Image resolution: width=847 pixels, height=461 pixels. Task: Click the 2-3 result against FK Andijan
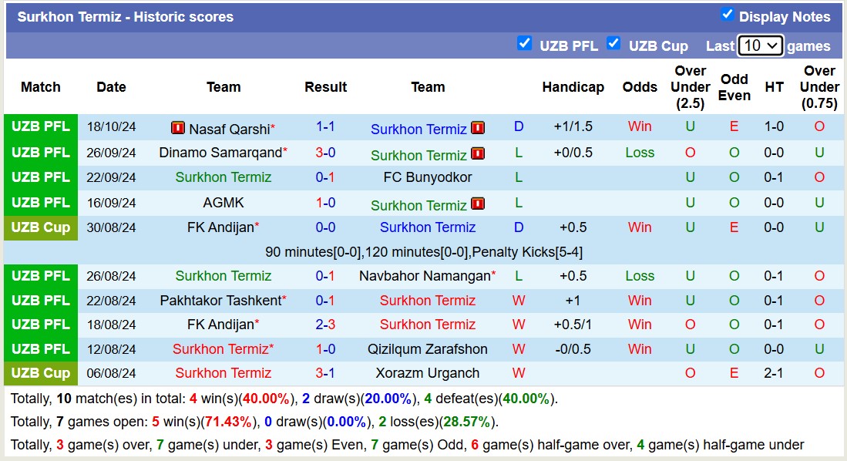(325, 325)
